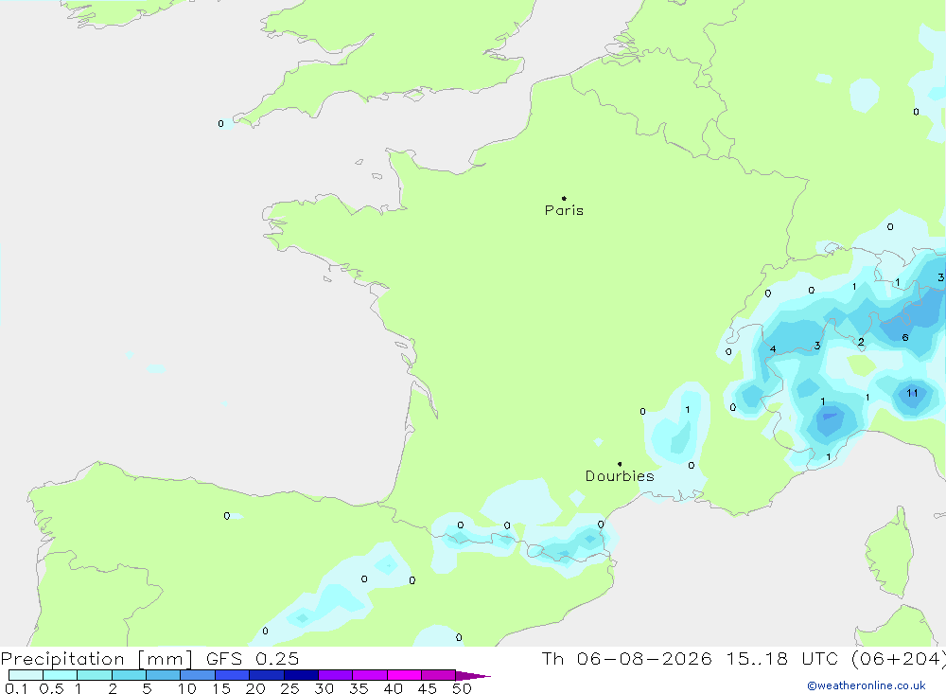Pick the 25 mm navy legend swatch
The height and width of the screenshot is (694, 946).
click(301, 675)
